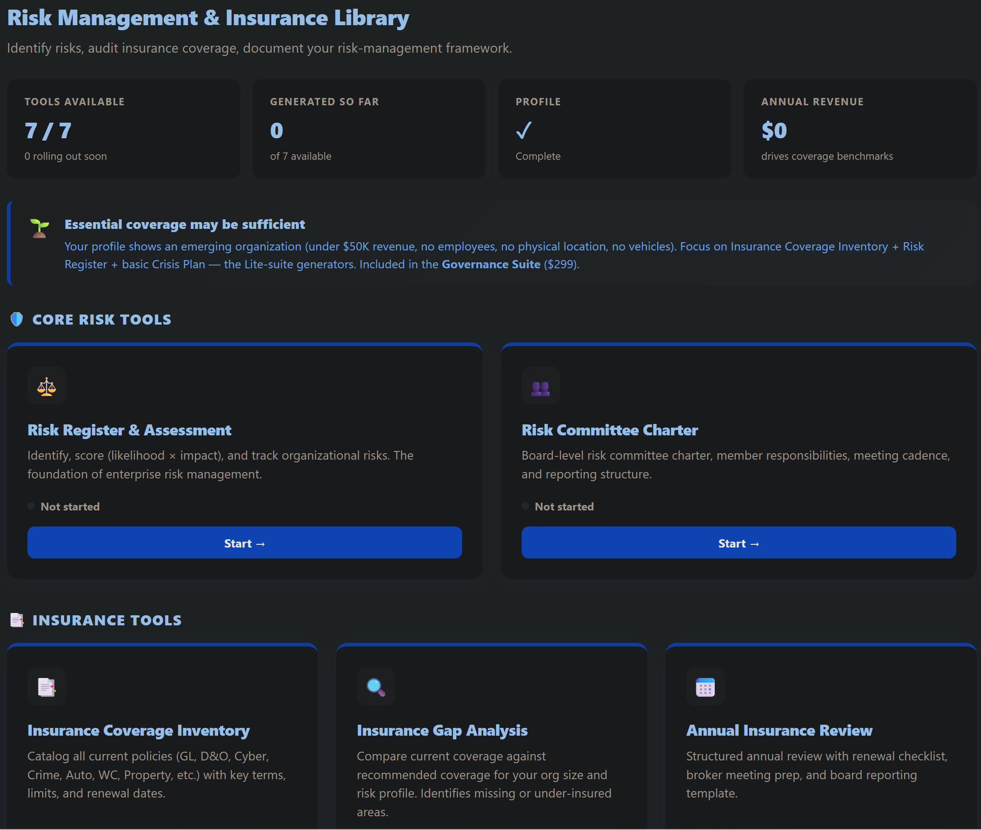Click the 'of 7 available' text
The image size is (981, 830).
click(301, 156)
